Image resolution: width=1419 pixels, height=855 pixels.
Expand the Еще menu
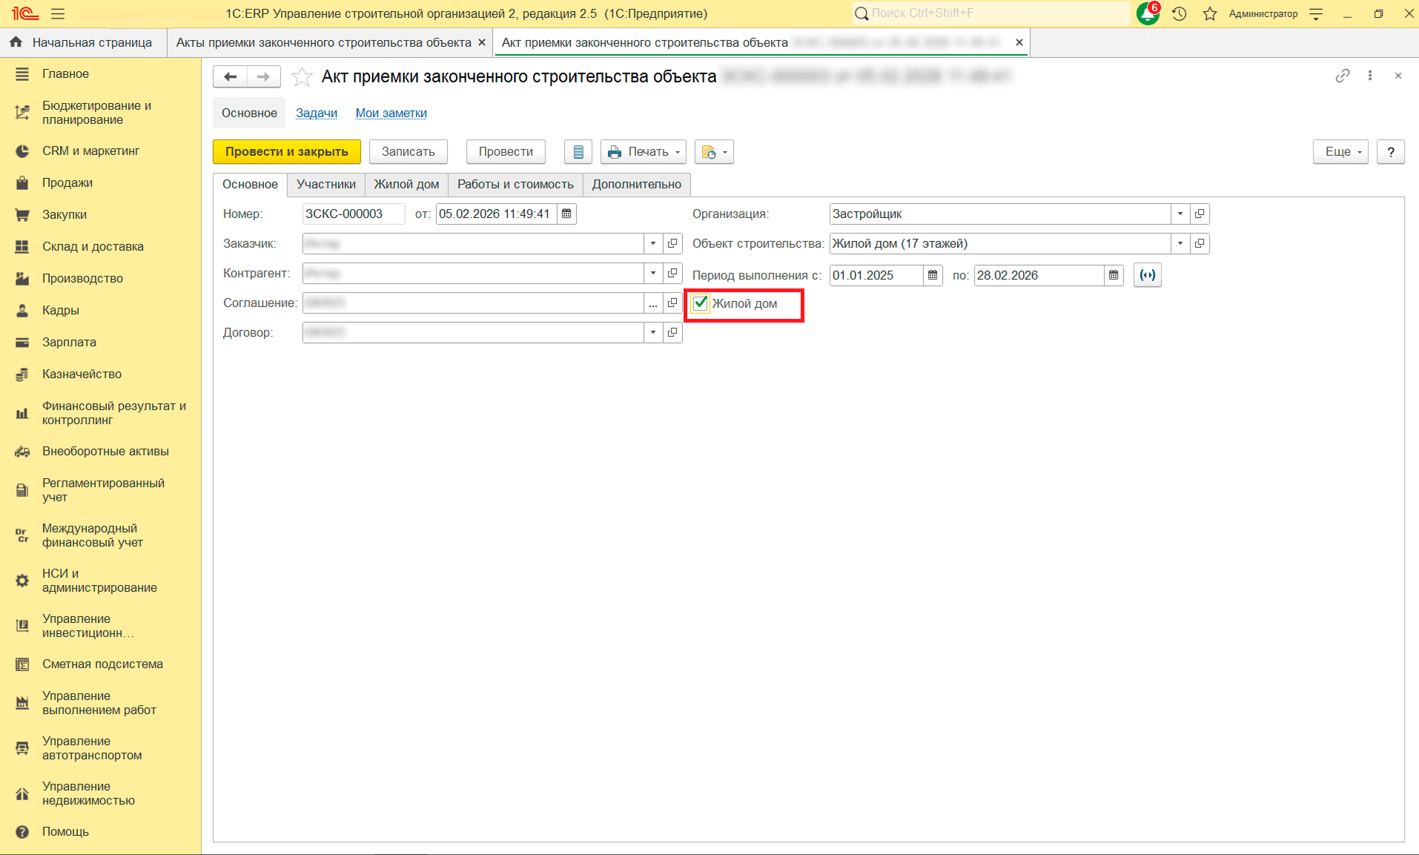click(1340, 152)
